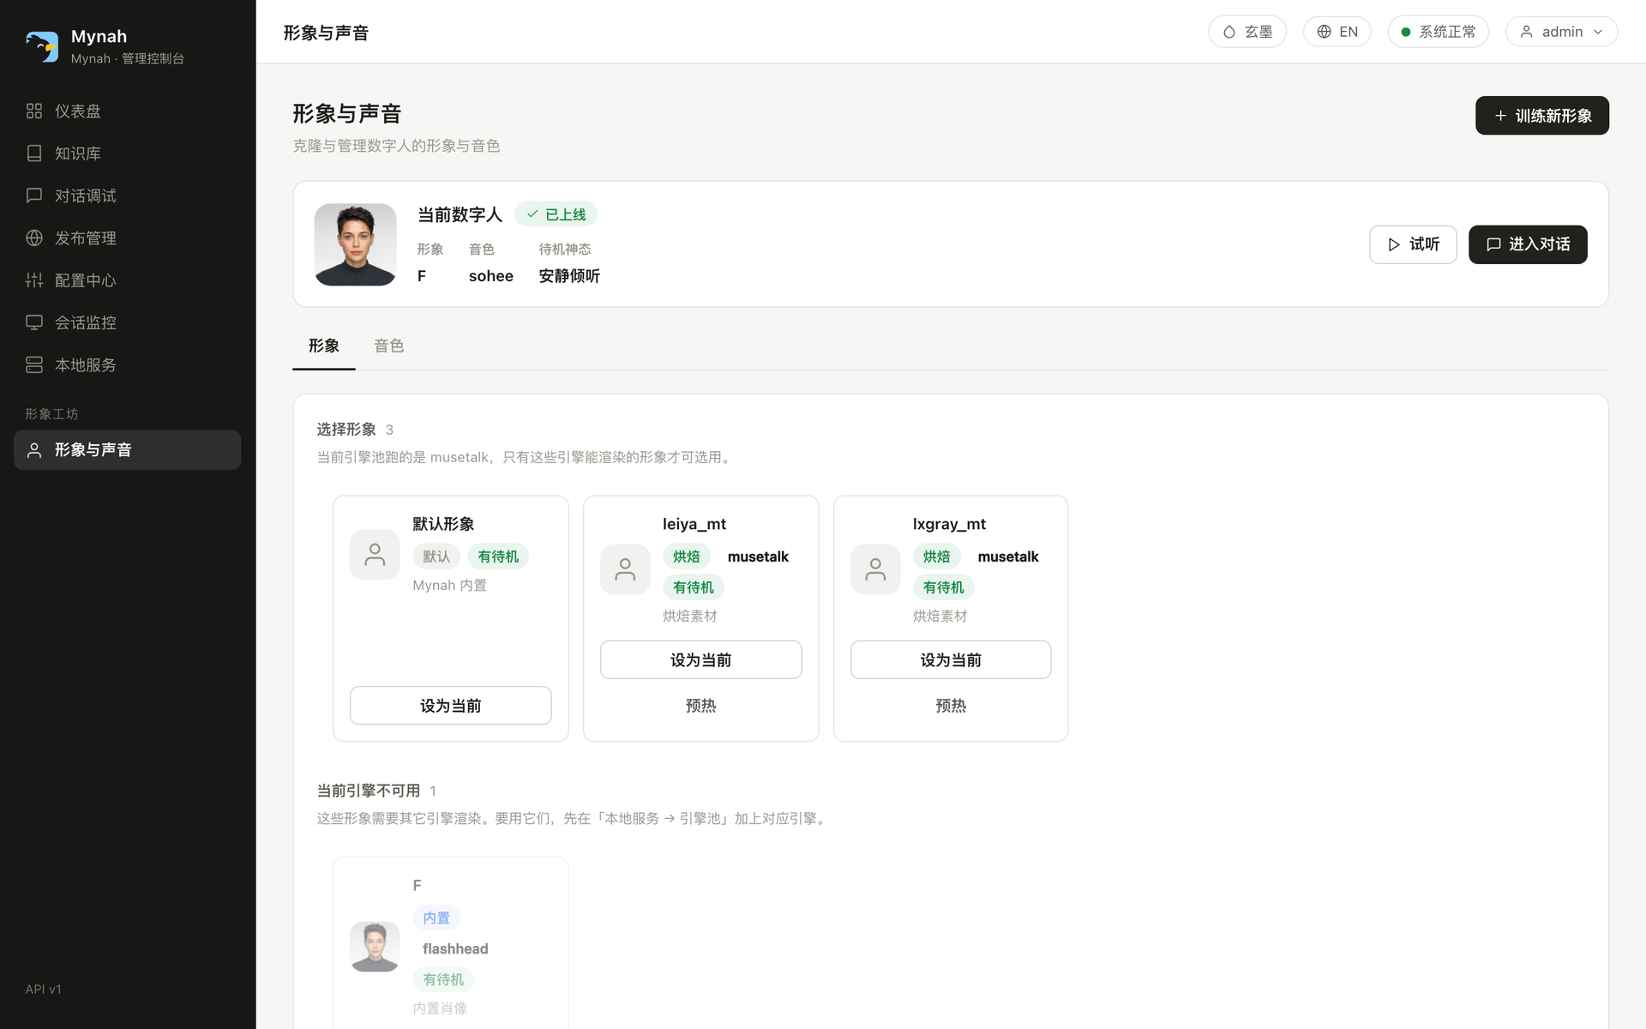Click the 内置 tag on F card

point(436,918)
